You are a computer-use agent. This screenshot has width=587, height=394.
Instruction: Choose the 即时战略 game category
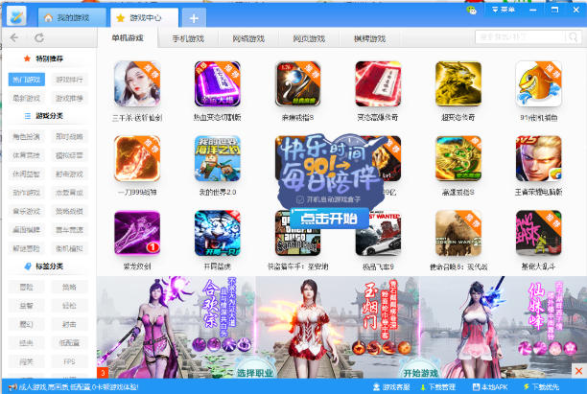pos(69,136)
